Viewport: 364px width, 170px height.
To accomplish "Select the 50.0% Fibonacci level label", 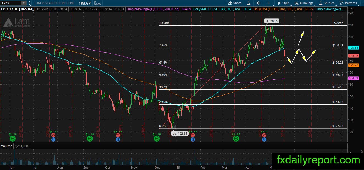I will point(163,75).
